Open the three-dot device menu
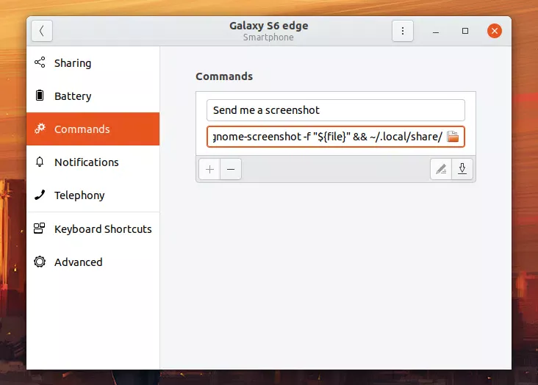 pyautogui.click(x=403, y=31)
